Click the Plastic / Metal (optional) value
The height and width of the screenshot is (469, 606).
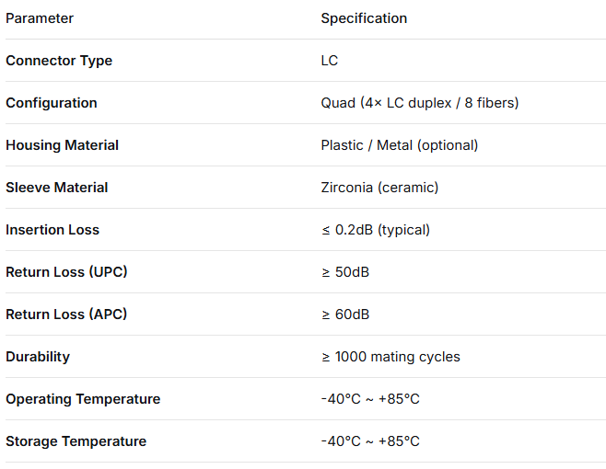pyautogui.click(x=399, y=145)
